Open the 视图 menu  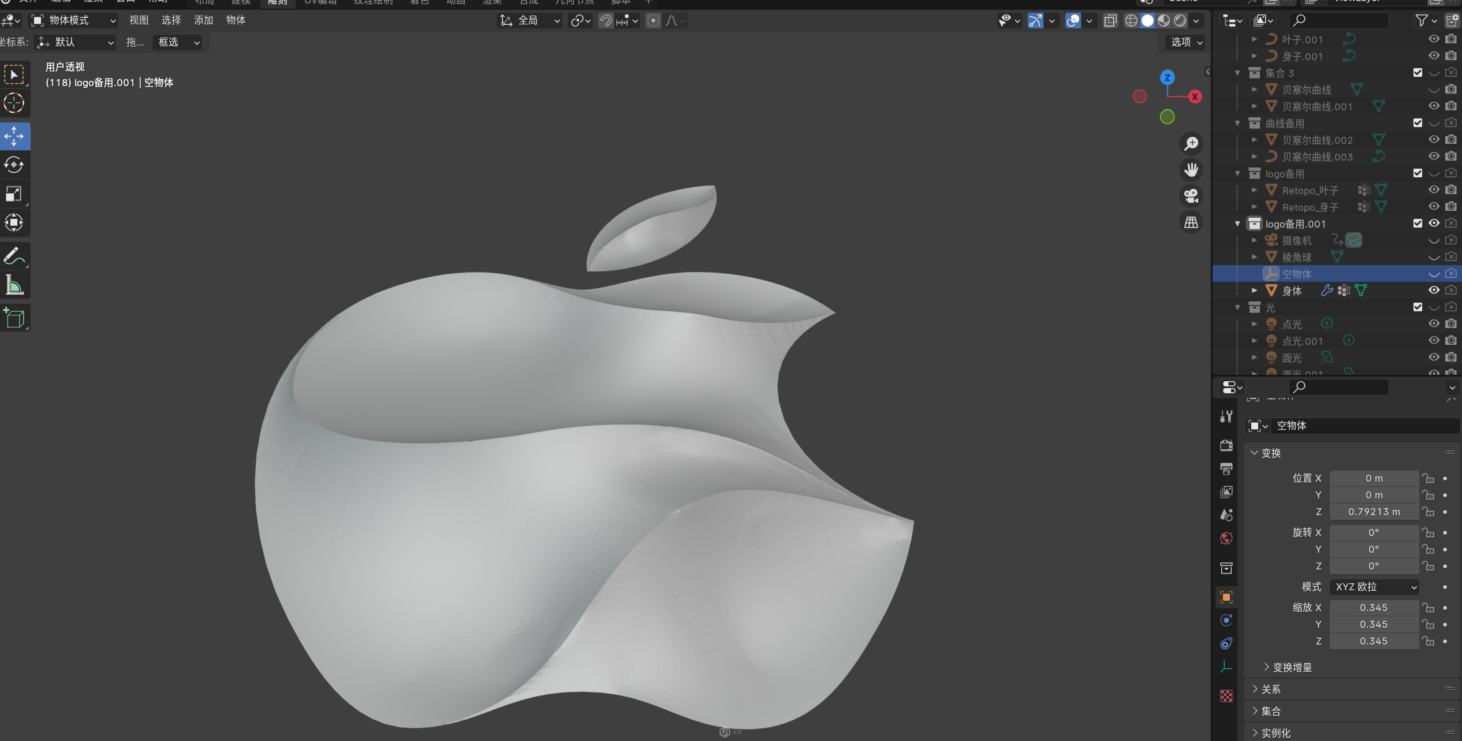pos(139,21)
